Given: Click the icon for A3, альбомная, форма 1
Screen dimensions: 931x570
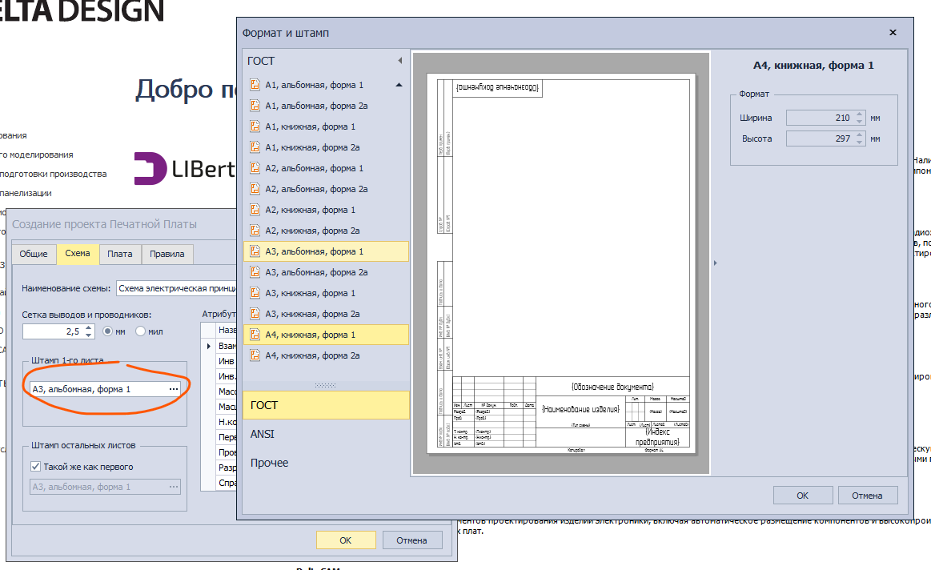Looking at the screenshot, I should point(255,251).
